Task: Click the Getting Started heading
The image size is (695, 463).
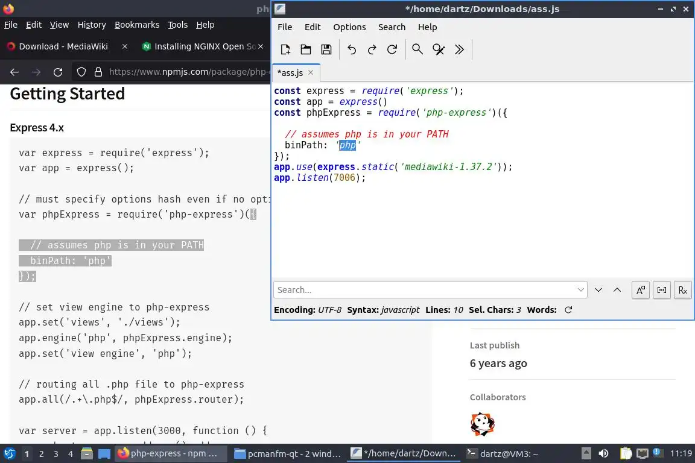Action: 68,93
